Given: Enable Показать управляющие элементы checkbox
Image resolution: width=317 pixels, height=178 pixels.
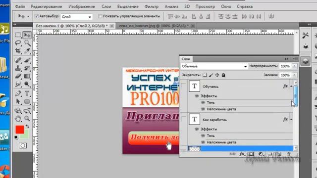Looking at the screenshot, I should [100, 16].
